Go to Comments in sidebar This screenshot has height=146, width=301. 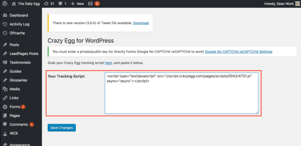pyautogui.click(x=18, y=124)
